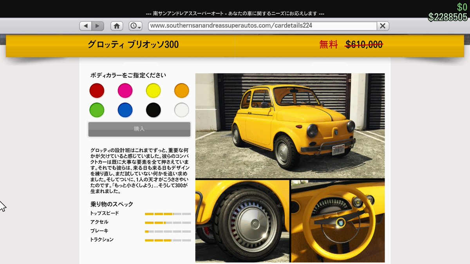Viewport: 470px width, 264px height.
Task: Click the vehicle description paragraph
Action: point(140,171)
